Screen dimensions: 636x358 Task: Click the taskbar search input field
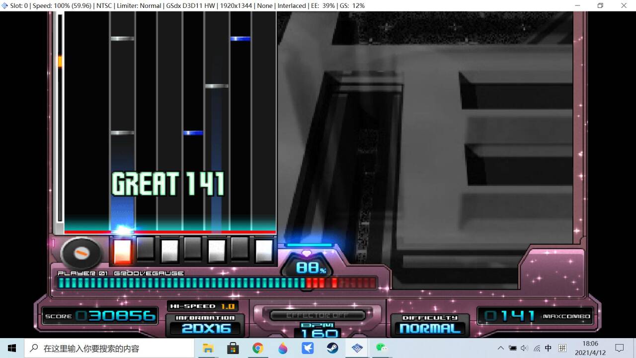tap(109, 348)
